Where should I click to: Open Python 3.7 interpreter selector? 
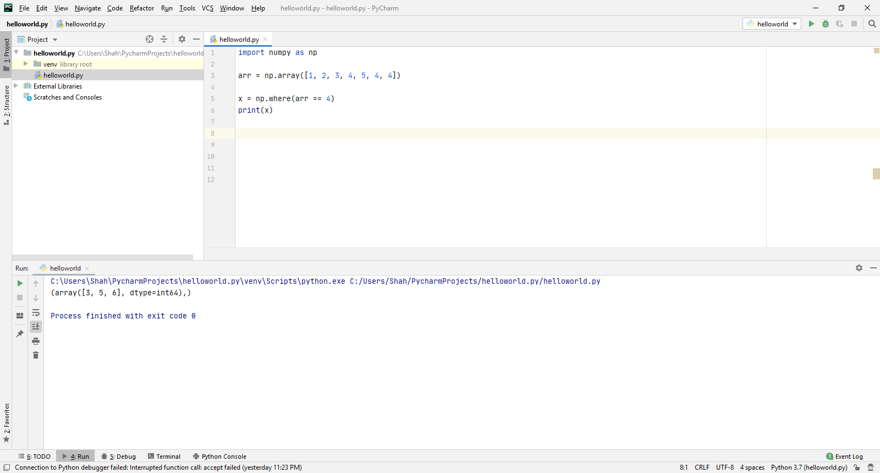tap(809, 468)
